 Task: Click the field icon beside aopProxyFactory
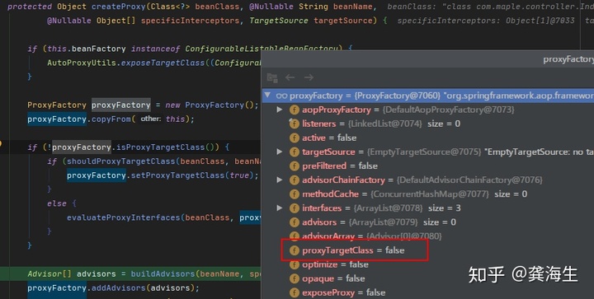(295, 110)
